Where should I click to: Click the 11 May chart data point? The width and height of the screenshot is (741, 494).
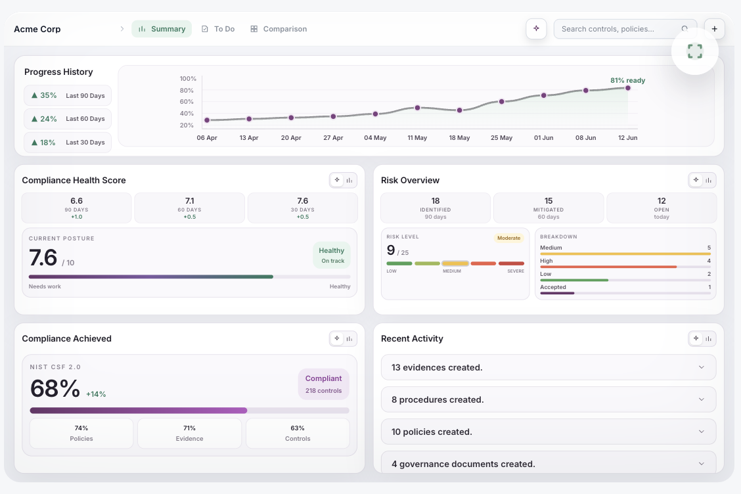coord(417,108)
